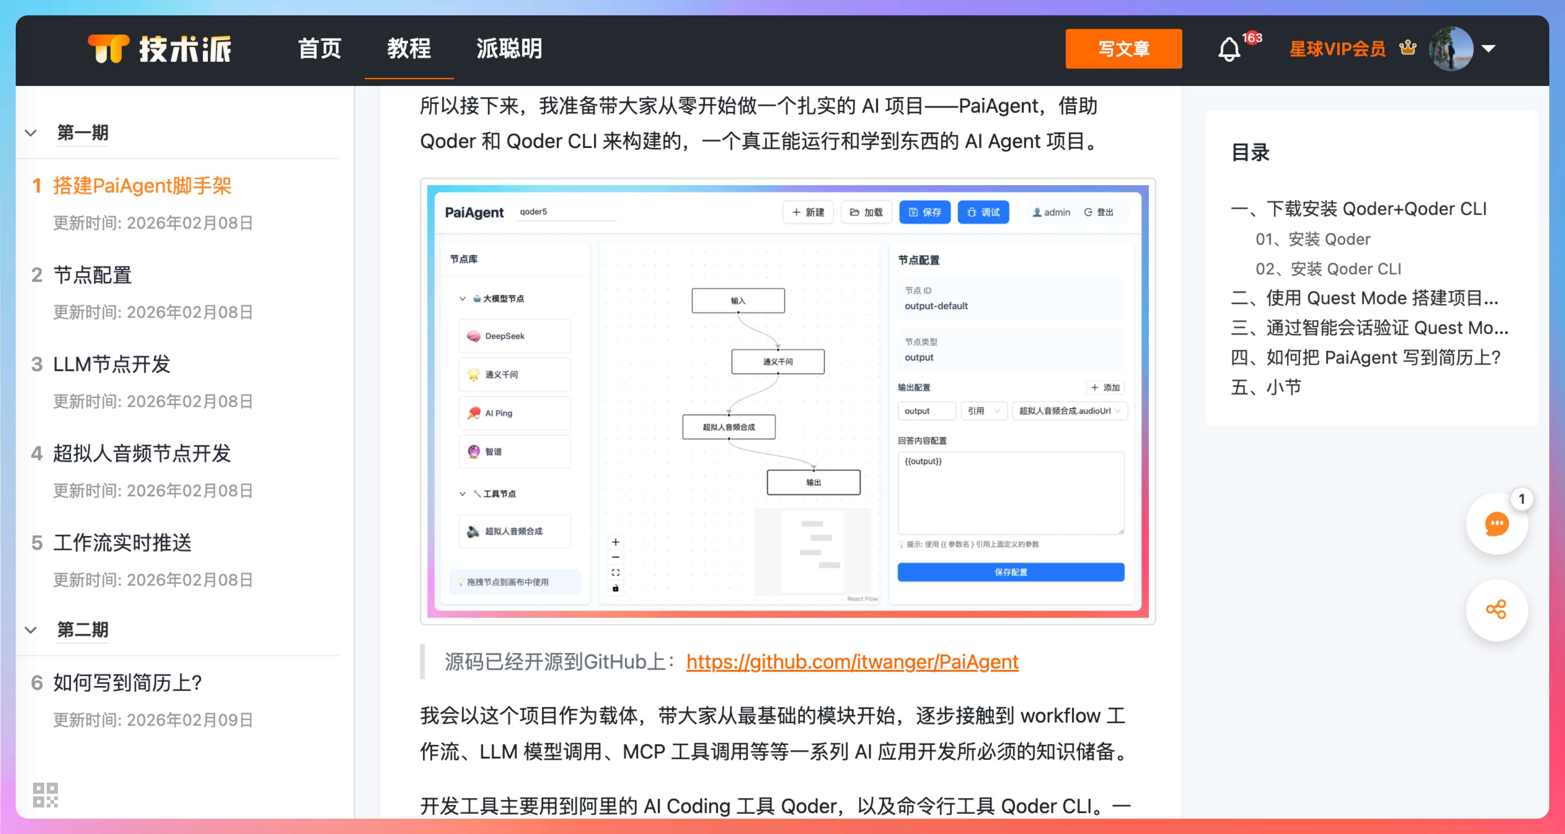Viewport: 1565px width, 834px height.
Task: Click the 写文章 button
Action: (1124, 49)
